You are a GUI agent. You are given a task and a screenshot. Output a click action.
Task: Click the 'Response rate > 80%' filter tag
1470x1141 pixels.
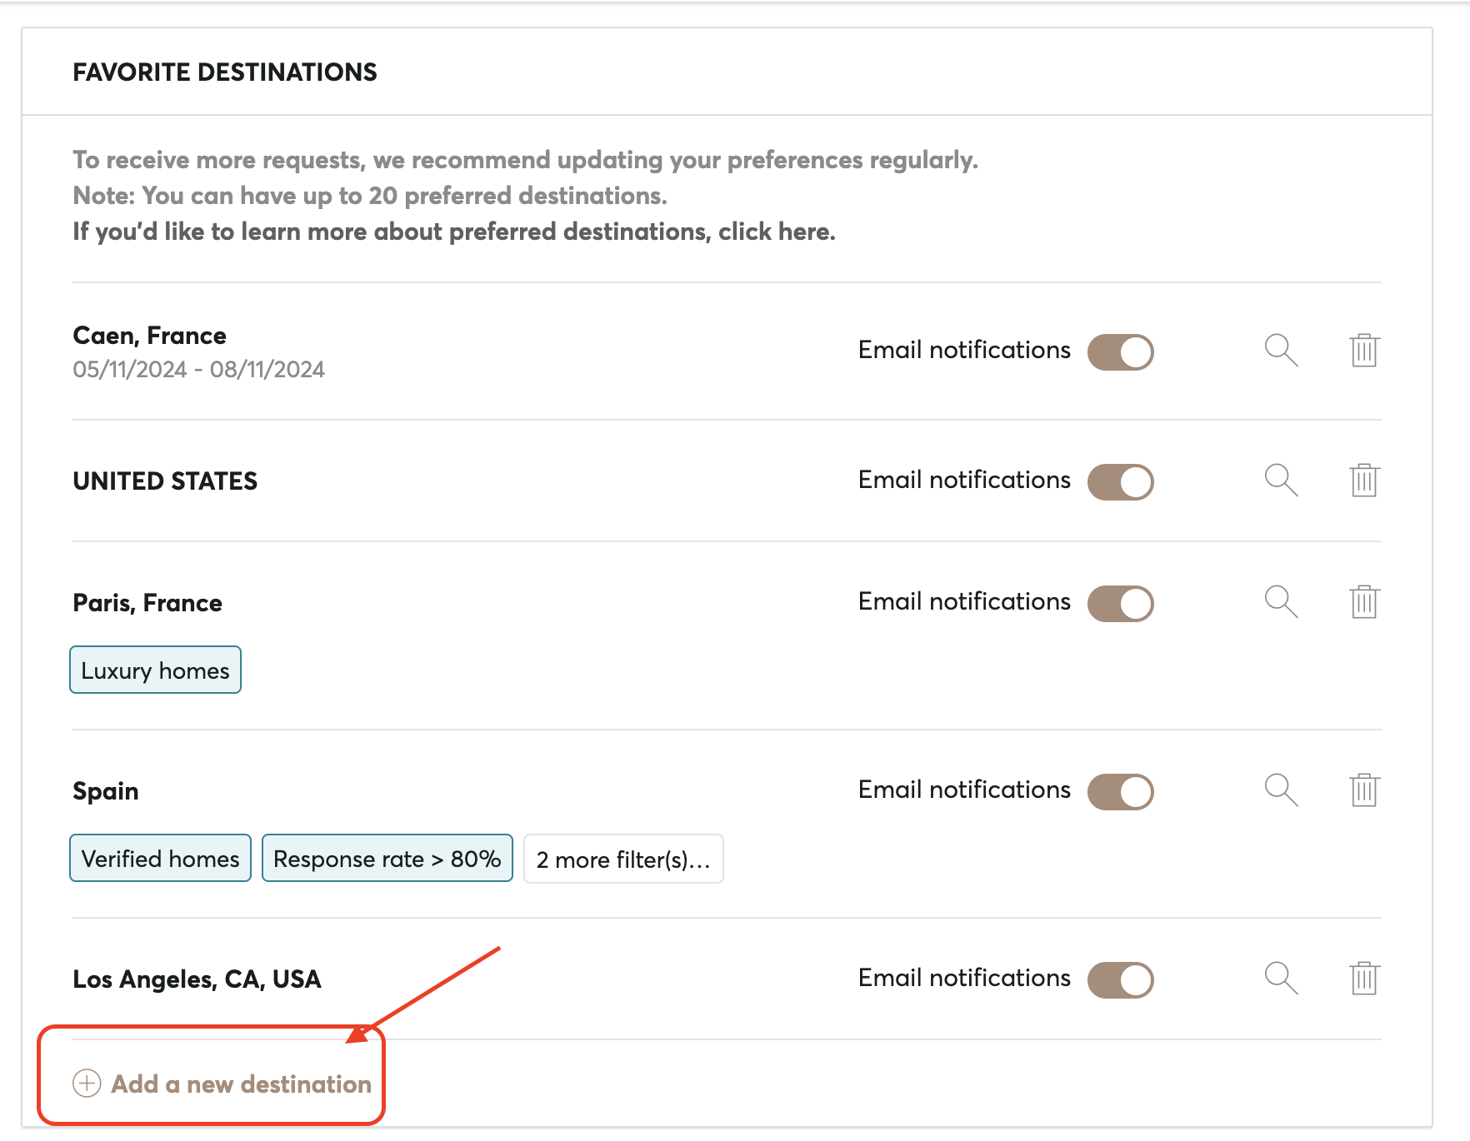point(387,859)
